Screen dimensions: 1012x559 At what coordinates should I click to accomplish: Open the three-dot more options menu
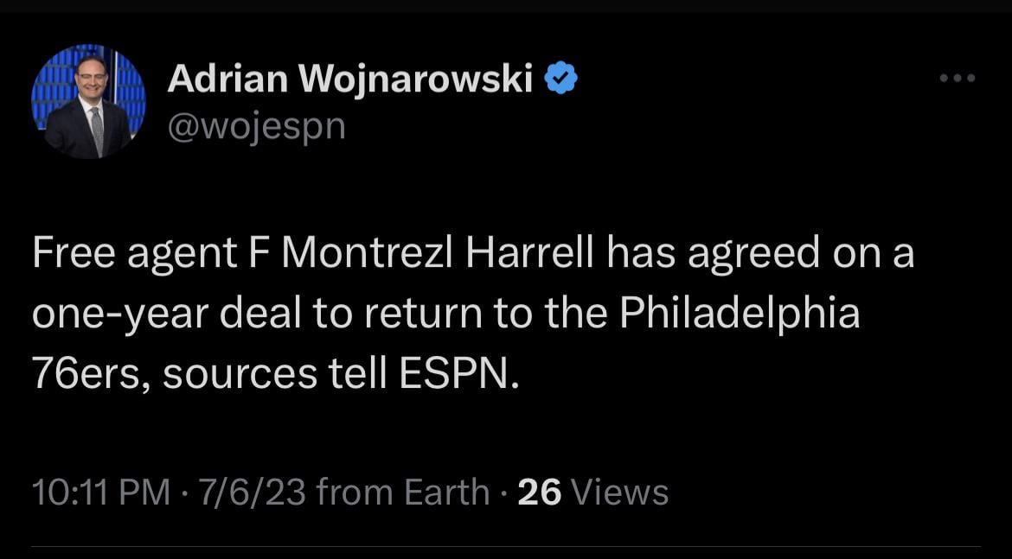click(958, 79)
